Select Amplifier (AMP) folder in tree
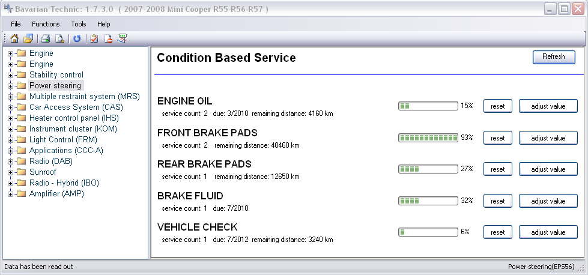Image resolution: width=588 pixels, height=275 pixels. tap(56, 194)
